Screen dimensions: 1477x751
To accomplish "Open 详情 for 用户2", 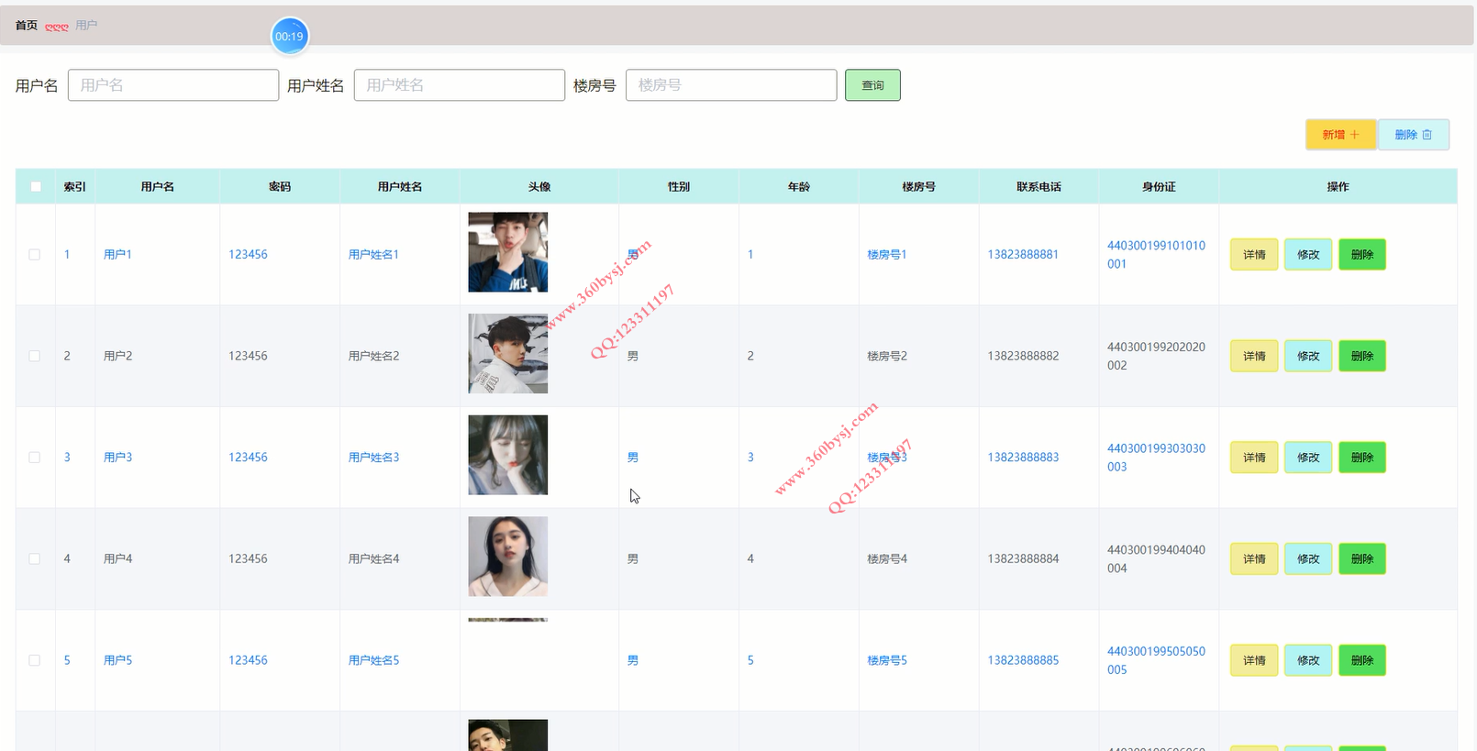I will click(x=1254, y=356).
